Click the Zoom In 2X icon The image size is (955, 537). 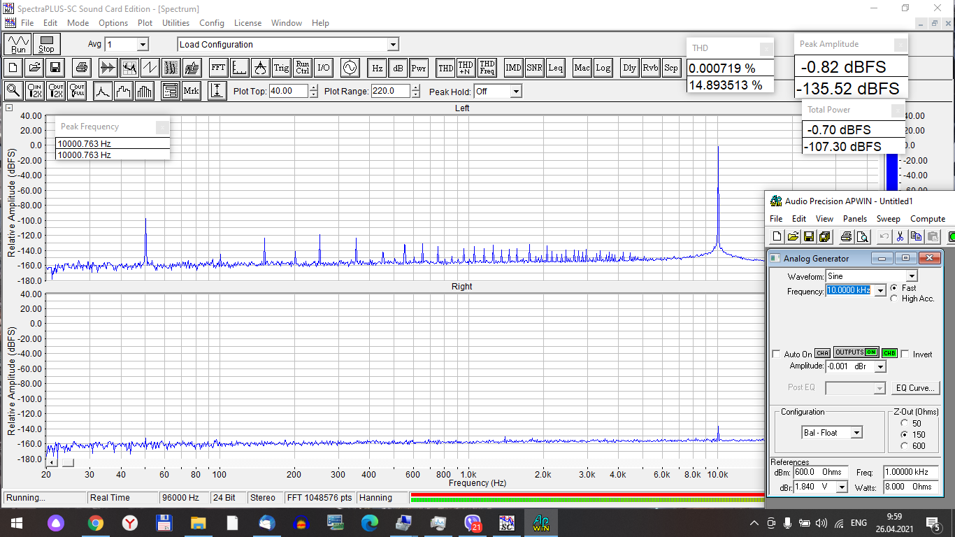tap(35, 91)
